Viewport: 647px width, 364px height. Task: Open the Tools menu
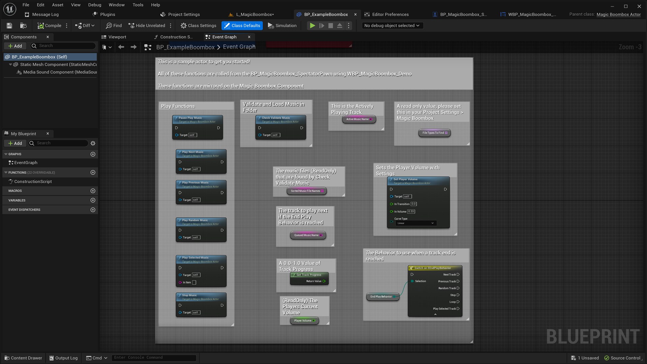coord(137,5)
